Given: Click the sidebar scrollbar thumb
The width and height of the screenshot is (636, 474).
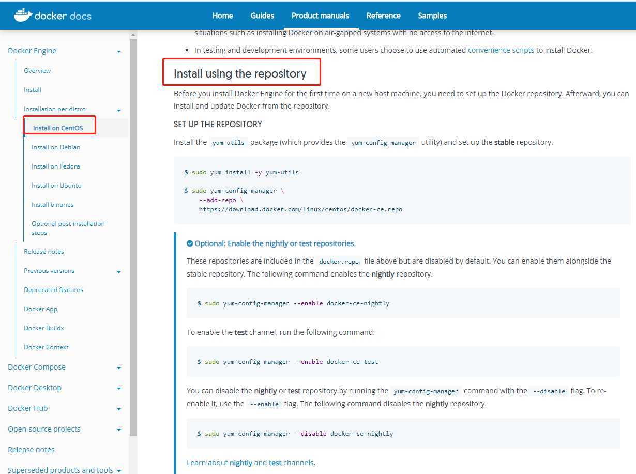Looking at the screenshot, I should point(133,238).
